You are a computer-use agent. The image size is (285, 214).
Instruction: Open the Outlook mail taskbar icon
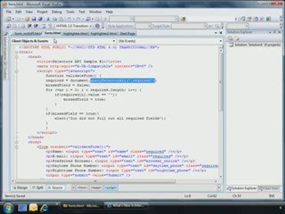(x=33, y=207)
